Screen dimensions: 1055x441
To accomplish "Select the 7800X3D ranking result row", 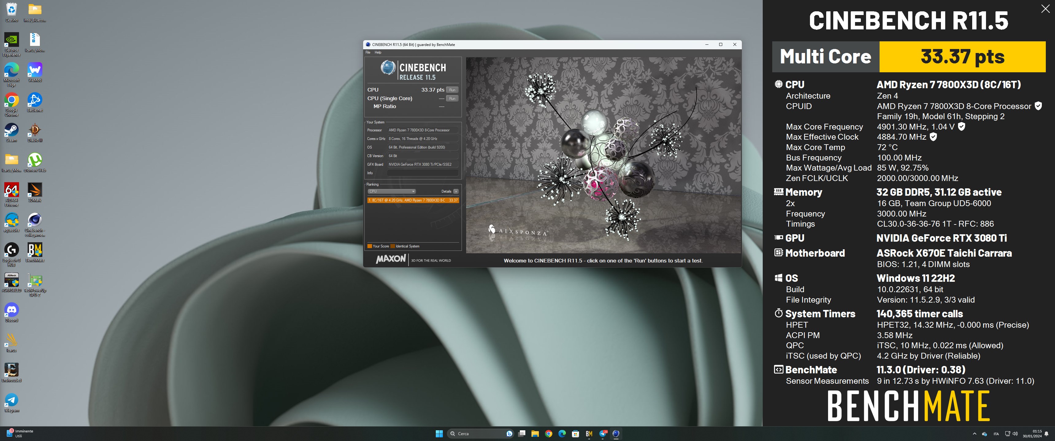I will coord(412,200).
